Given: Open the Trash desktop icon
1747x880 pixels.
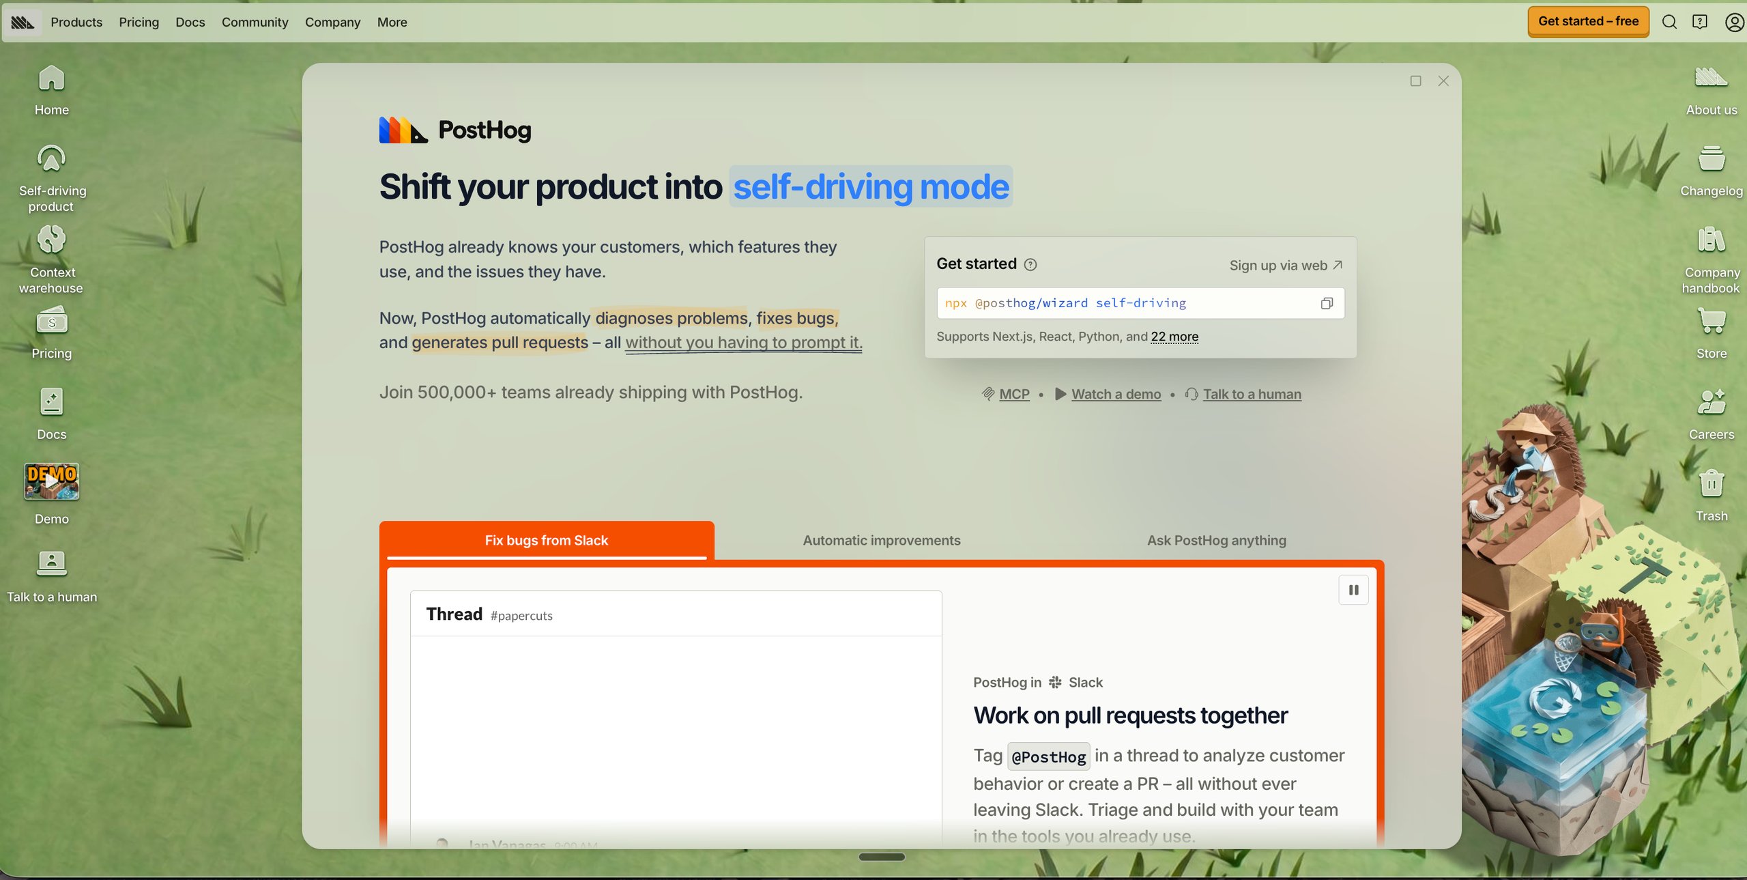Looking at the screenshot, I should [1711, 496].
